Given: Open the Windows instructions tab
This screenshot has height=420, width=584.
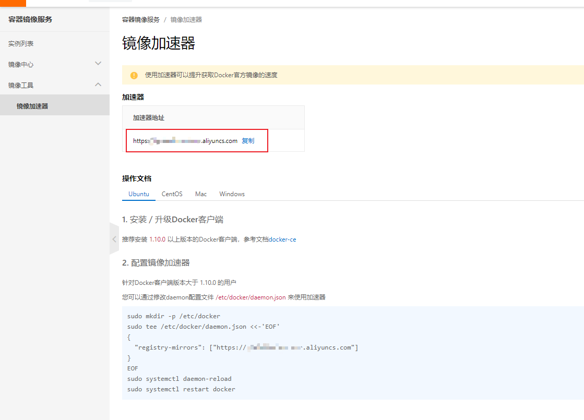Looking at the screenshot, I should [x=231, y=194].
